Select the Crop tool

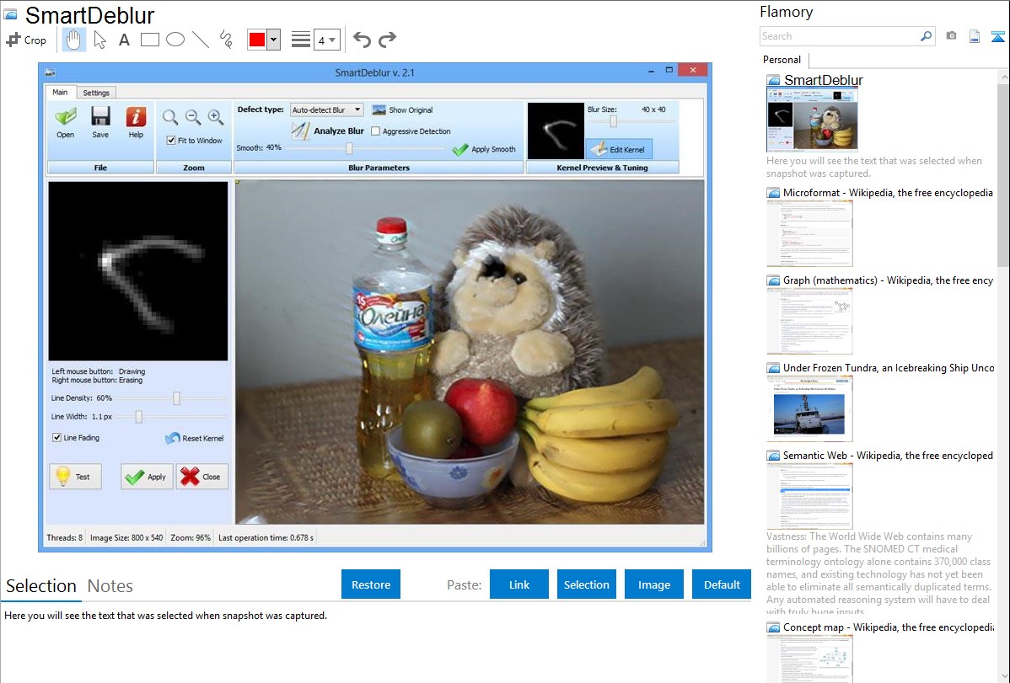26,40
